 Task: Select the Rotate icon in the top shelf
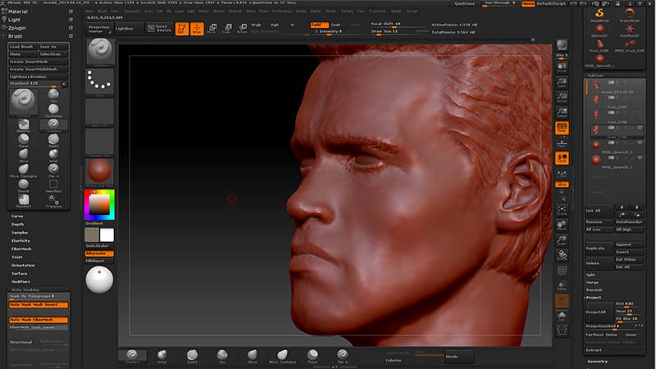(x=242, y=29)
